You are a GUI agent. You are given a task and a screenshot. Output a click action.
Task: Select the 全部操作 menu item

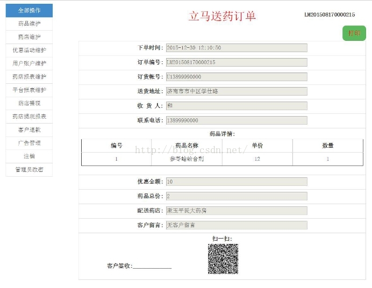pyautogui.click(x=29, y=10)
